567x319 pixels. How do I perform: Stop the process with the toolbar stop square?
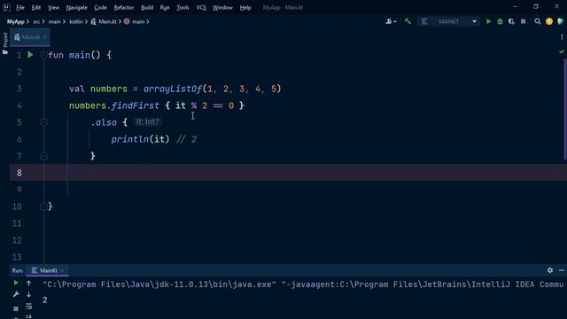tap(523, 21)
